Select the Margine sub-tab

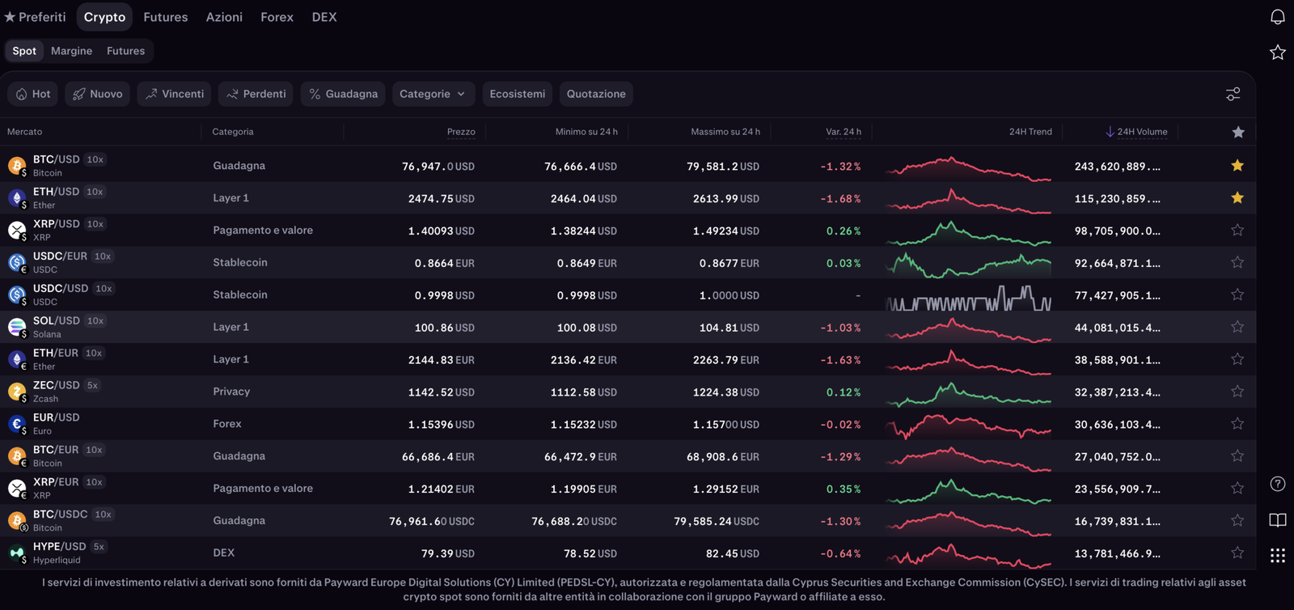point(71,51)
